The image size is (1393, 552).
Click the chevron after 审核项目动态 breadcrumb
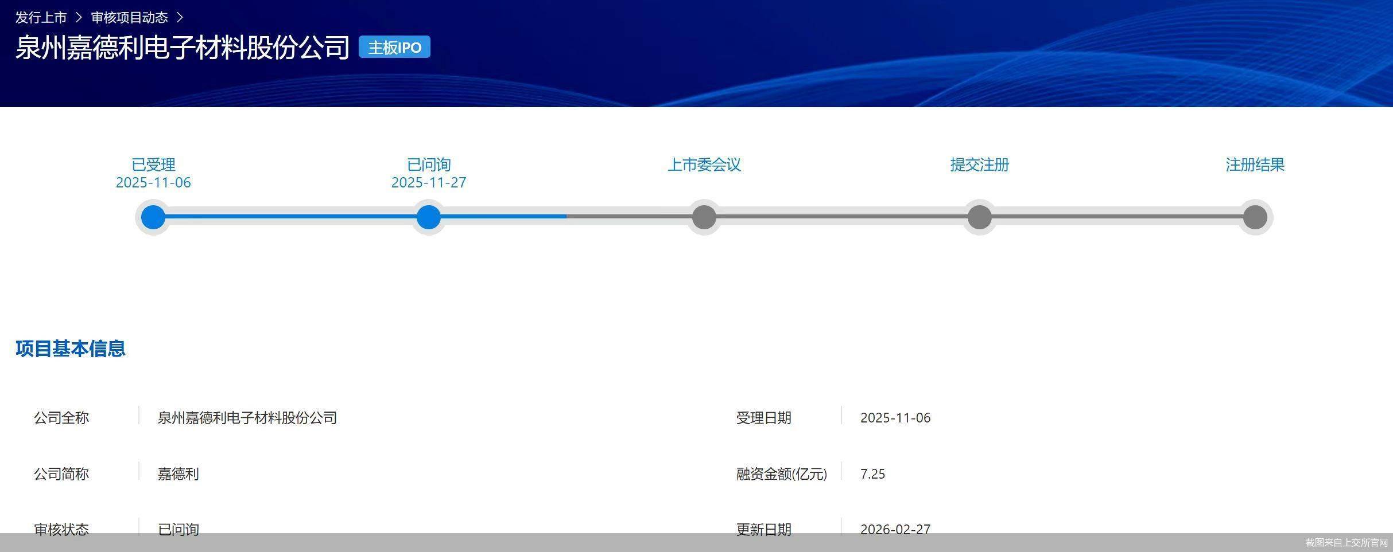pyautogui.click(x=180, y=18)
